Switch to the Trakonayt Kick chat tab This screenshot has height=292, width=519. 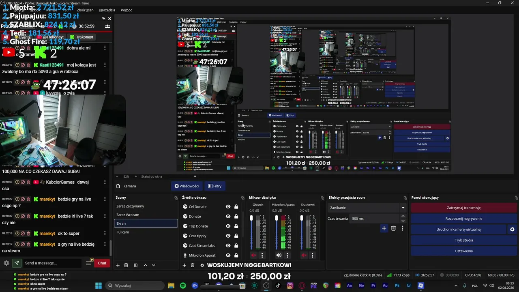click(x=81, y=37)
